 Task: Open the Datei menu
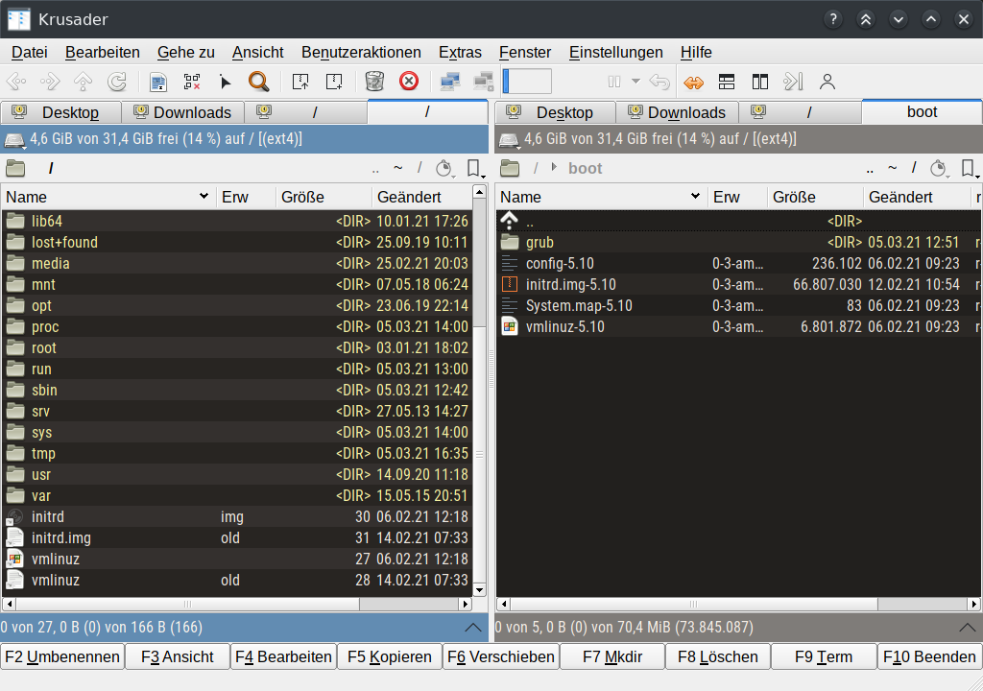pyautogui.click(x=30, y=52)
